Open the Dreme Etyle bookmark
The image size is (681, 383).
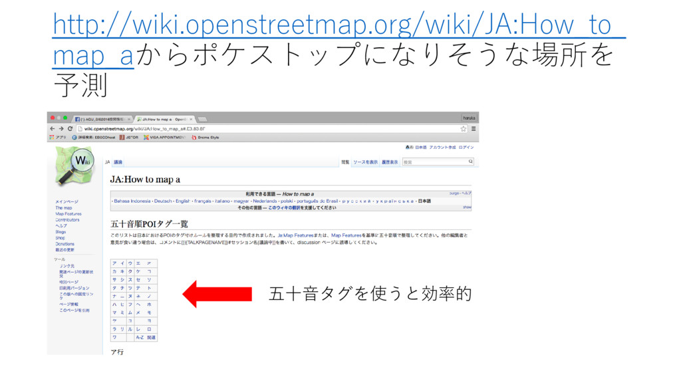pyautogui.click(x=205, y=137)
